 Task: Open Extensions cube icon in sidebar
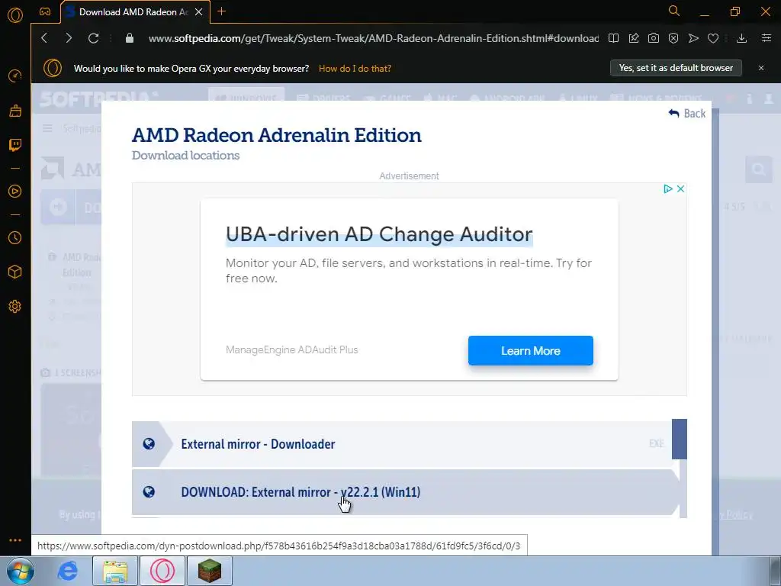(15, 272)
